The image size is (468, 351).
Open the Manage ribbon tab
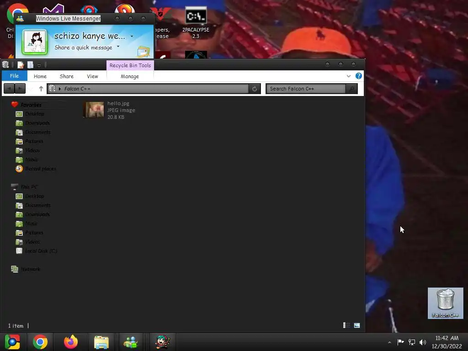(130, 76)
